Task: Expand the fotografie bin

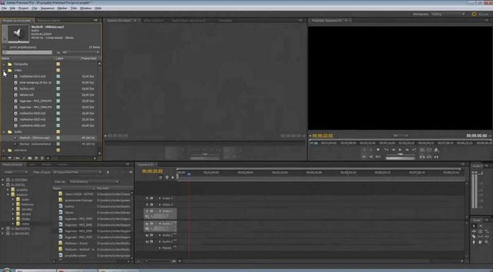Action: point(4,64)
